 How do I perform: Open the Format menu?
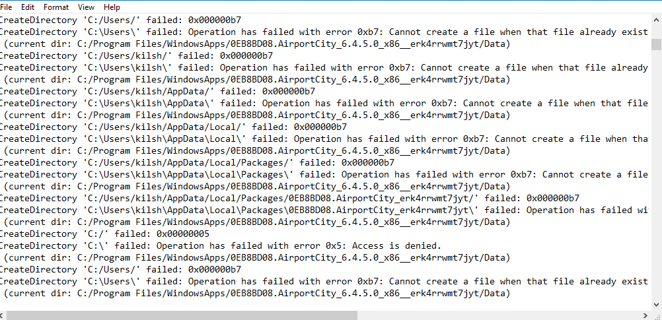(x=56, y=7)
